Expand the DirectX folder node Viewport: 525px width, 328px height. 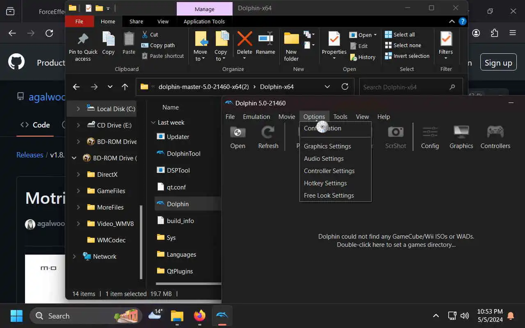click(78, 174)
